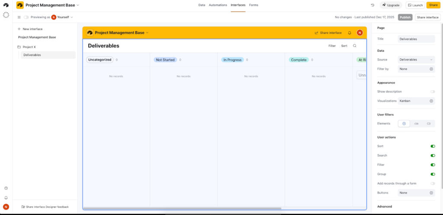Disable the Group user action toggle
The height and width of the screenshot is (215, 443).
pyautogui.click(x=433, y=174)
